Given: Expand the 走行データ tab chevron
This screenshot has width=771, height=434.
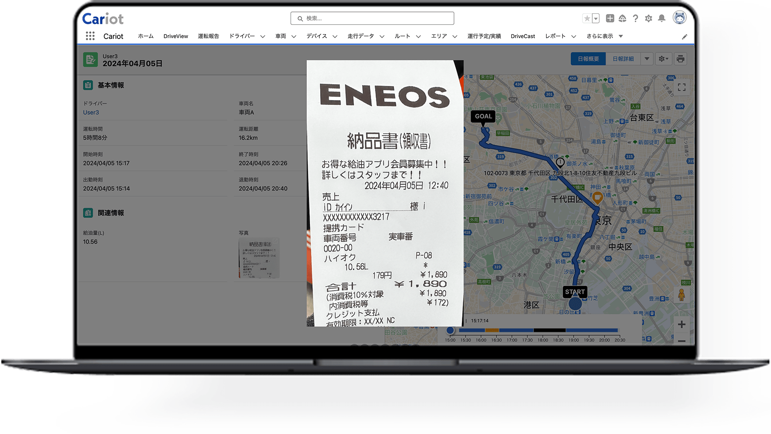Looking at the screenshot, I should (x=382, y=37).
